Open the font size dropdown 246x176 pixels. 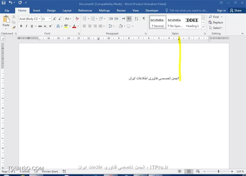[x=50, y=19]
